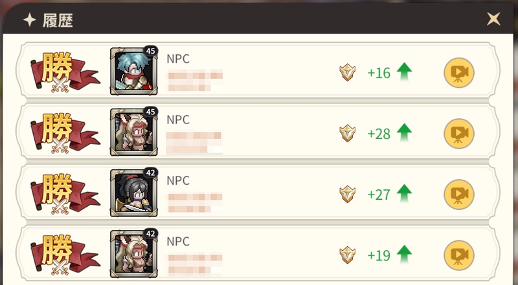
Task: Play replay of the +19 battle
Action: coord(459,255)
